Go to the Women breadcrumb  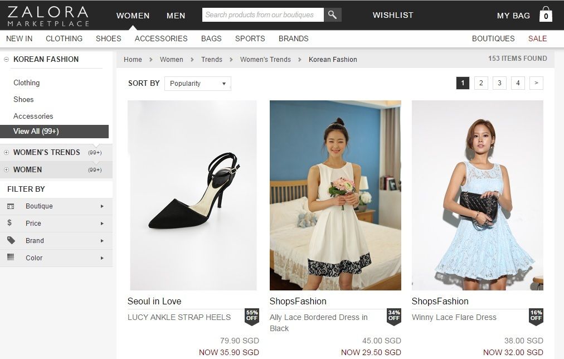171,59
